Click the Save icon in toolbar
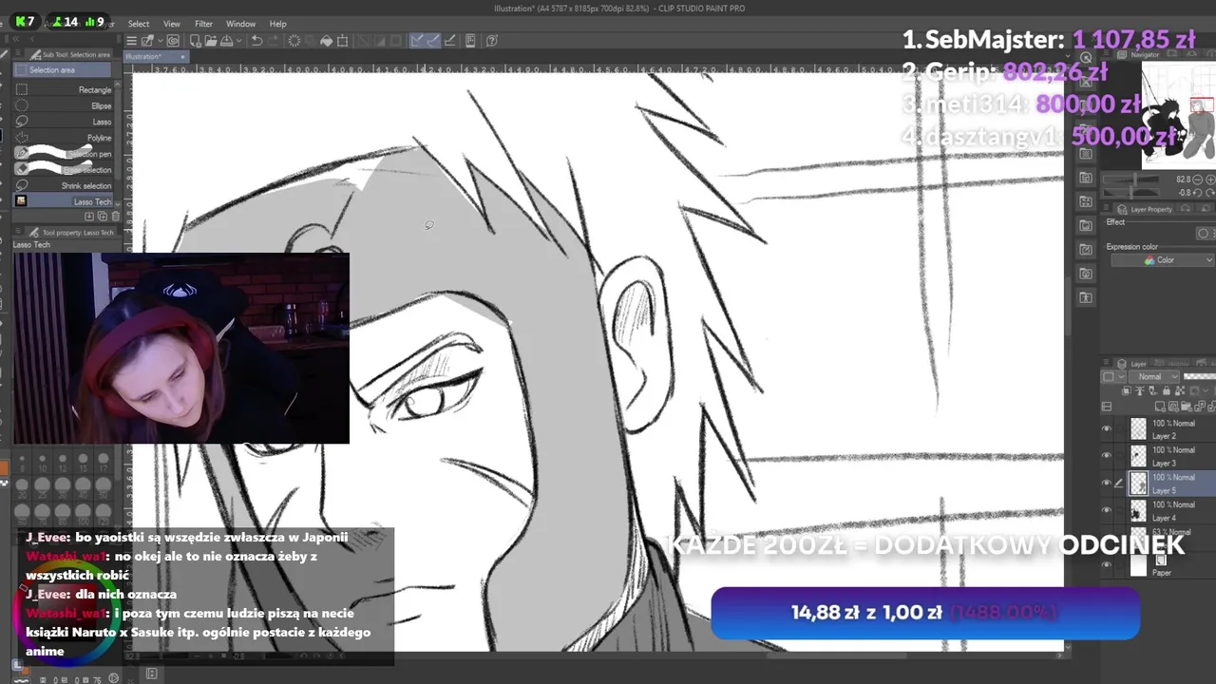The height and width of the screenshot is (684, 1216). point(226,41)
